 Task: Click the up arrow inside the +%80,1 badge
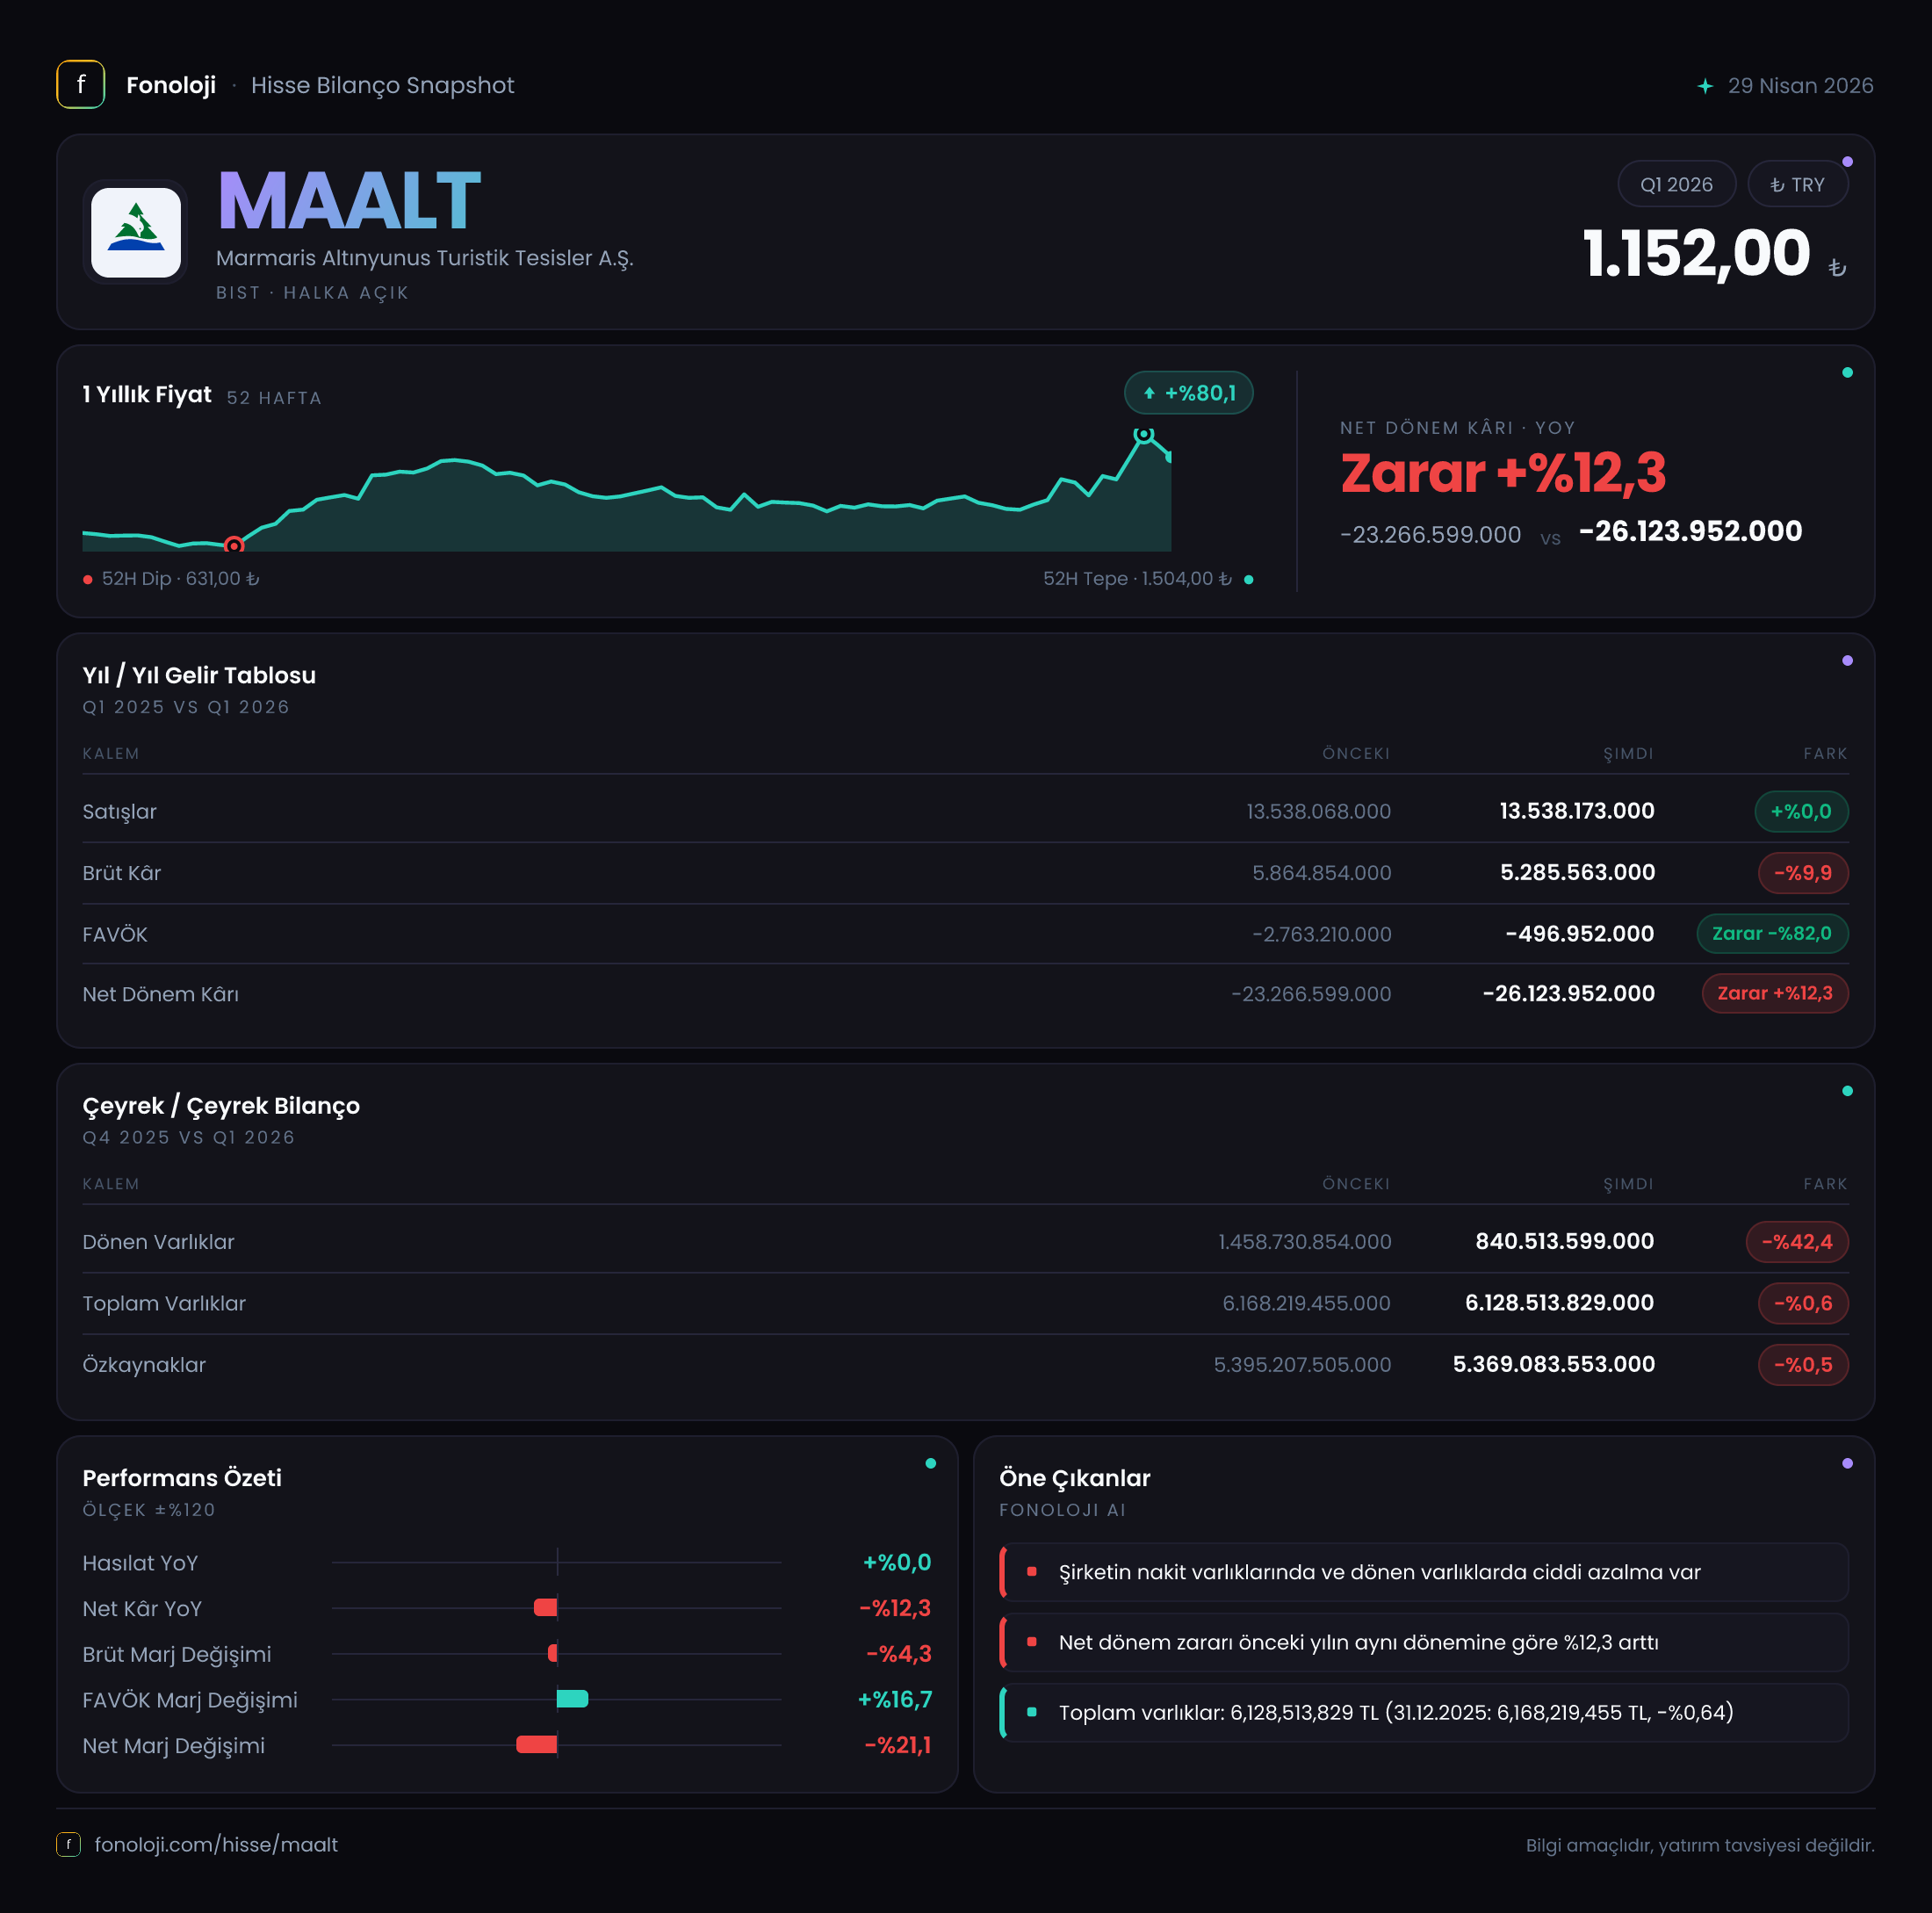pos(1149,393)
